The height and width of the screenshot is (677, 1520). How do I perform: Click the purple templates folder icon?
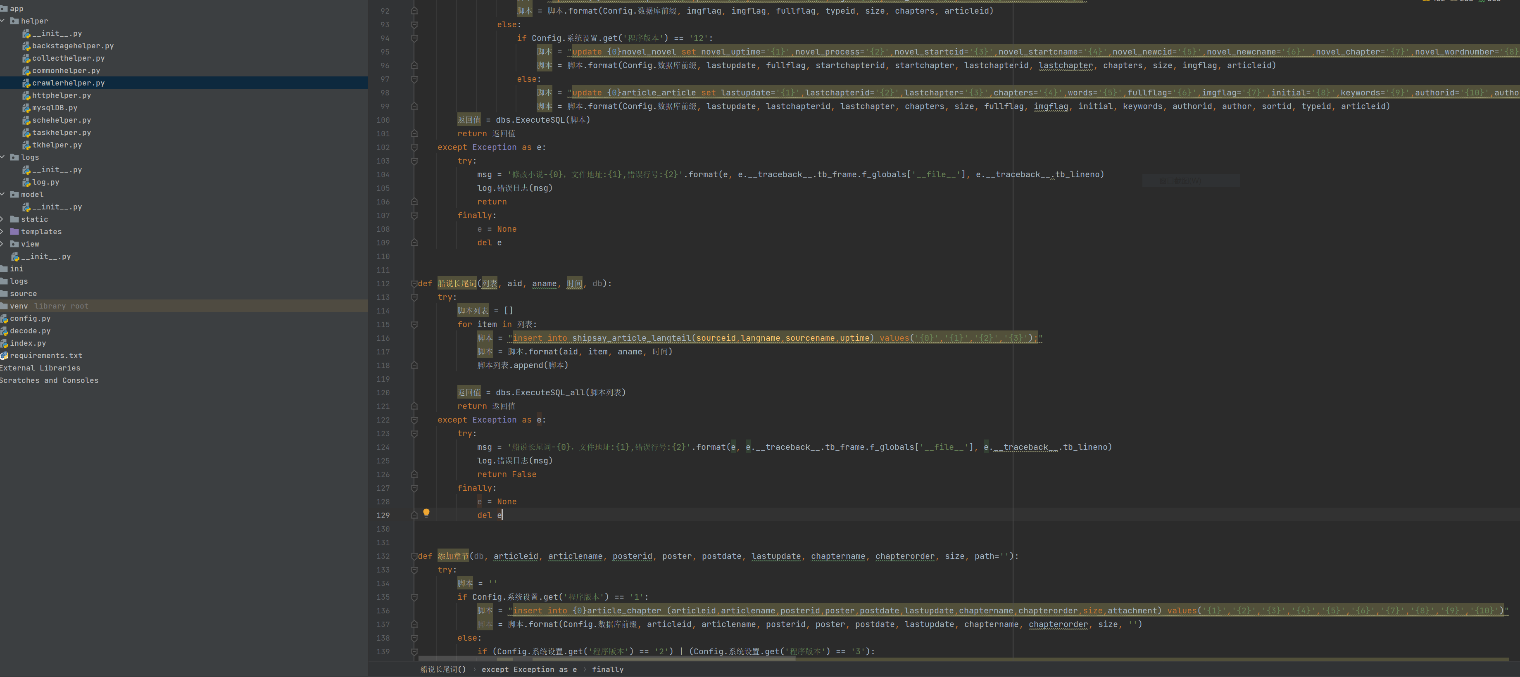(x=15, y=232)
